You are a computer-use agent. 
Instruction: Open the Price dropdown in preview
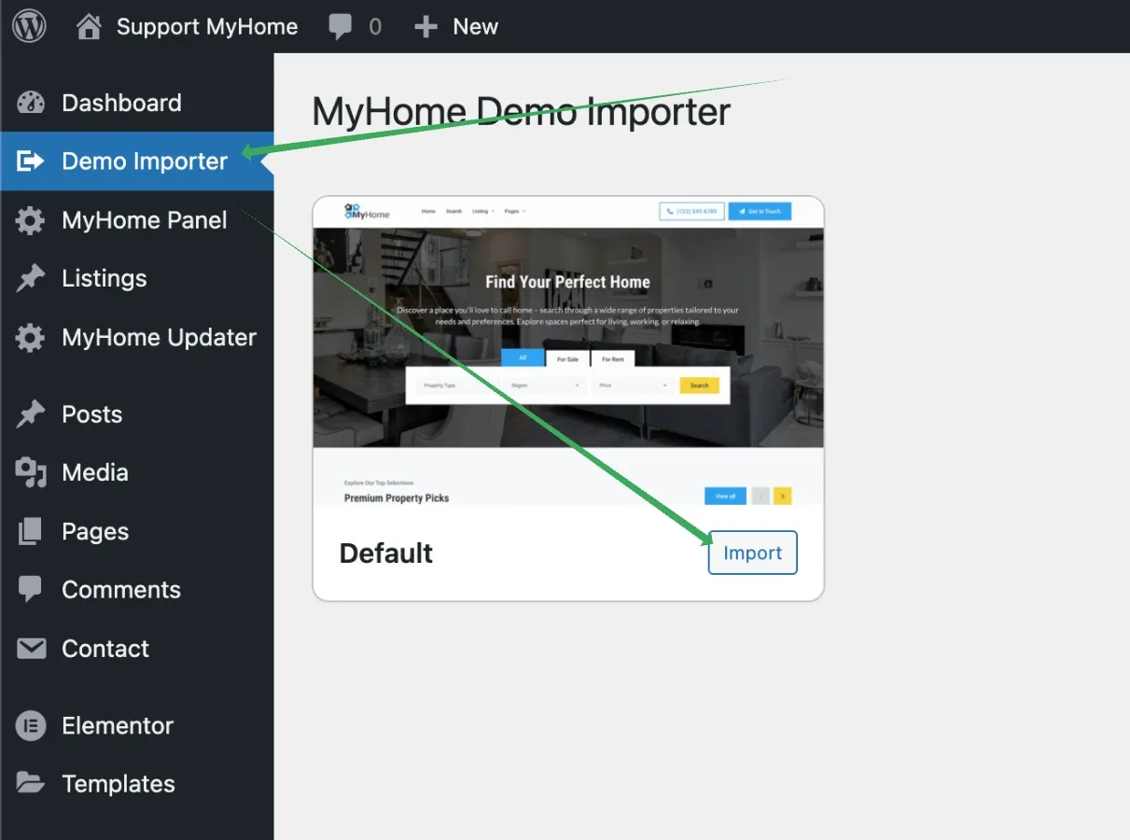pos(633,385)
